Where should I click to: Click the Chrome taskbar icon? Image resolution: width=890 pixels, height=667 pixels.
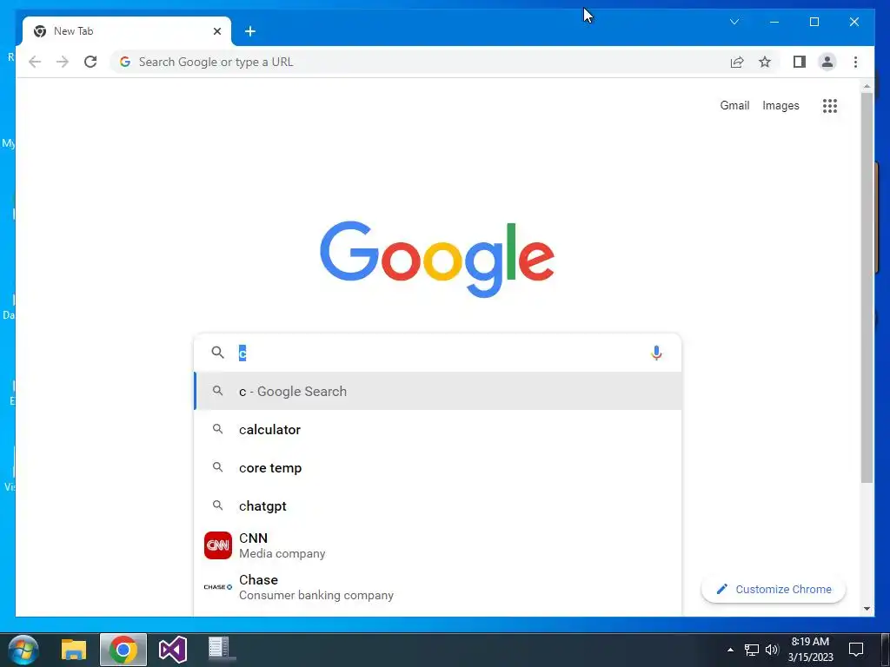(x=123, y=650)
